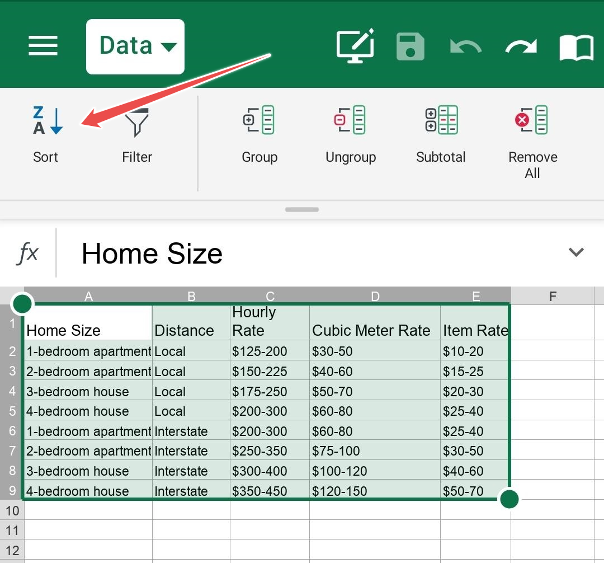Redo the previous action
Viewport: 604px width, 563px height.
[521, 47]
